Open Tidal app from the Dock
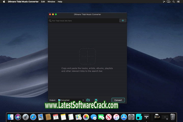Screen dimensions: 183x122 tap(146, 117)
